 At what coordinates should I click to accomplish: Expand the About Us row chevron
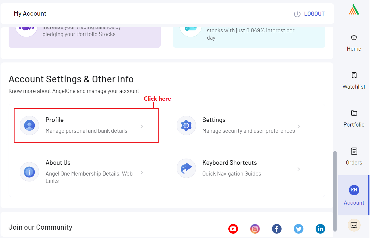coord(142,173)
